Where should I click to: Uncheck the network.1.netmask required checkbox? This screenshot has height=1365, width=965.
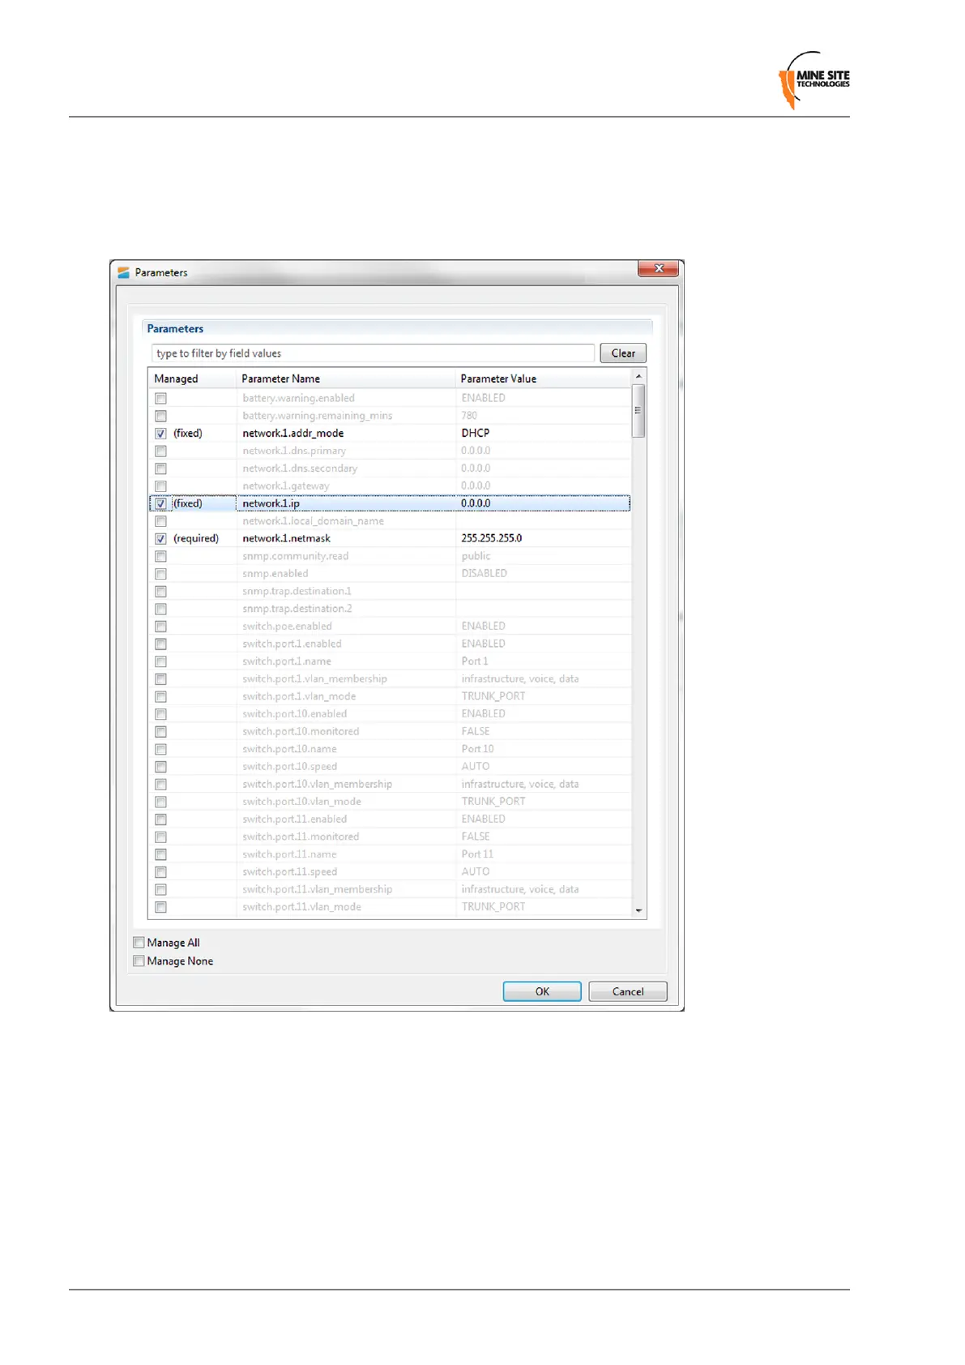click(x=160, y=539)
